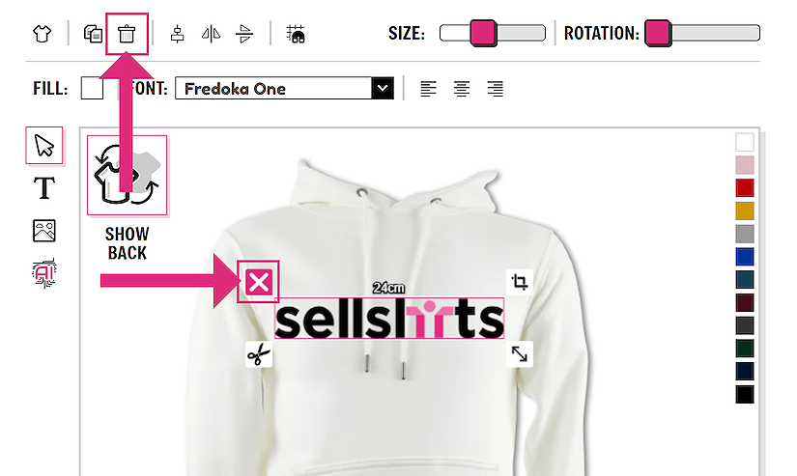Open the Fredoka One font dropdown
This screenshot has width=797, height=476.
coord(284,89)
